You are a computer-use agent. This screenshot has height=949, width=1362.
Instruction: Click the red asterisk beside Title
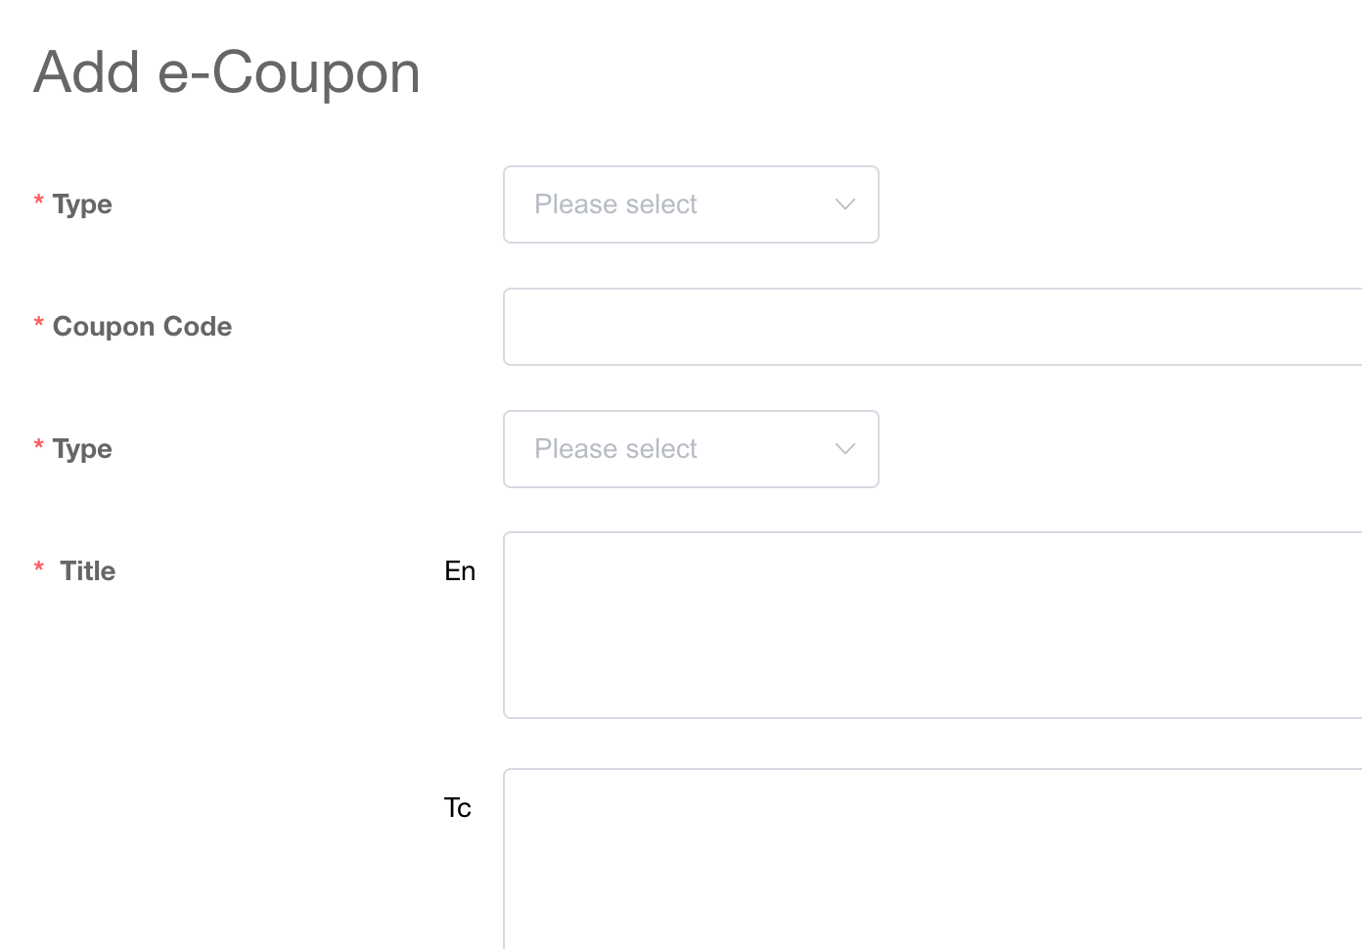pos(39,567)
